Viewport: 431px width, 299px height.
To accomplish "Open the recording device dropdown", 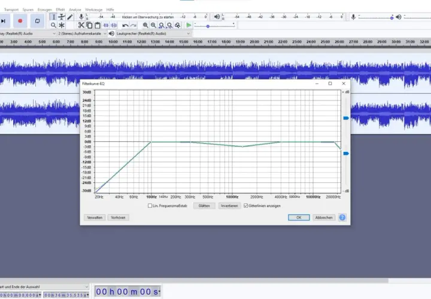I will pos(28,33).
